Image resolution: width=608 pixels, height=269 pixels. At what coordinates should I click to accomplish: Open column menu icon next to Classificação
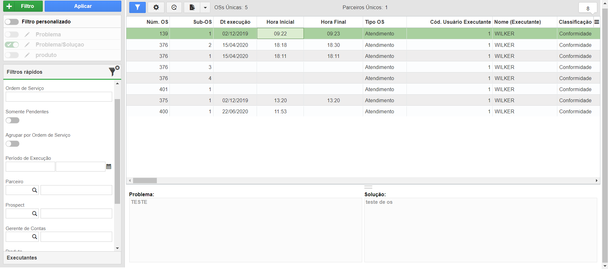(x=597, y=22)
